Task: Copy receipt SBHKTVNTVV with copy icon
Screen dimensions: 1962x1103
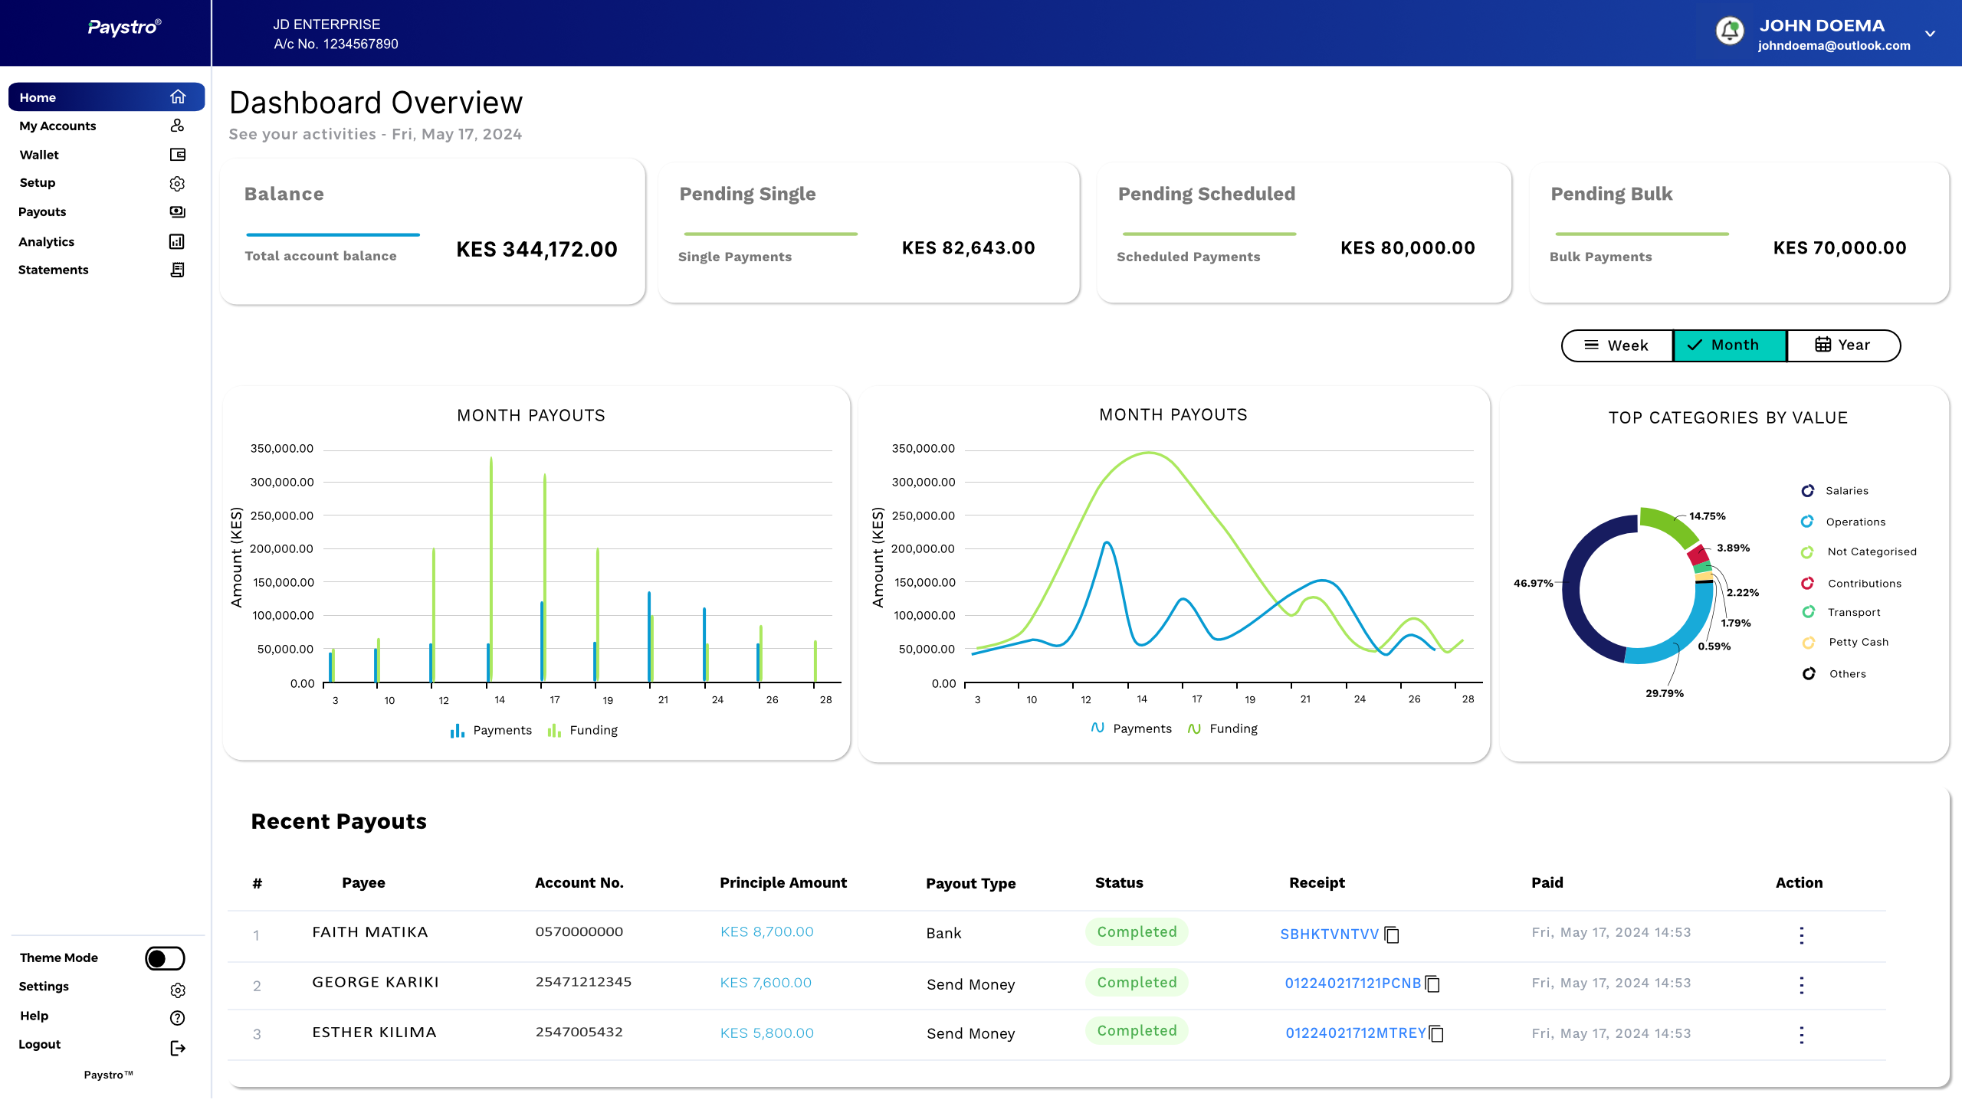Action: coord(1392,934)
